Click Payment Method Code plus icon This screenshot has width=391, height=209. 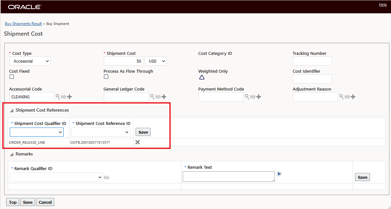[x=259, y=97]
